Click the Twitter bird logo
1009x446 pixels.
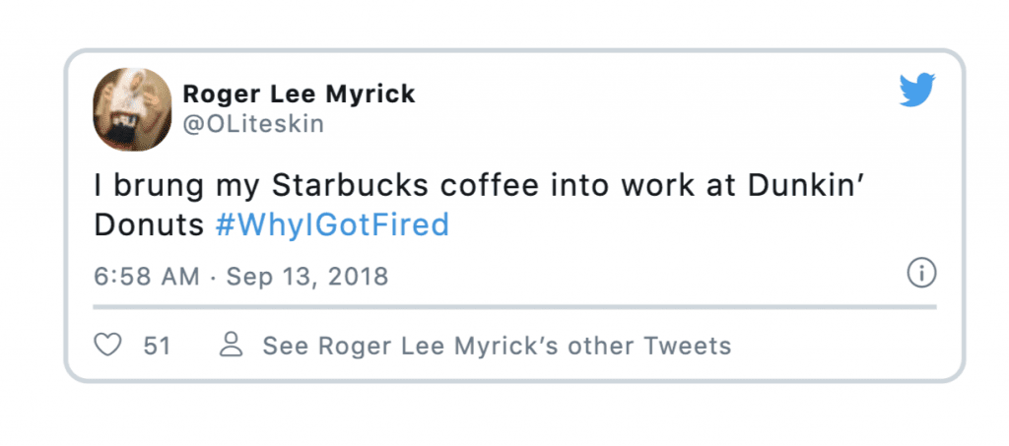pos(917,90)
